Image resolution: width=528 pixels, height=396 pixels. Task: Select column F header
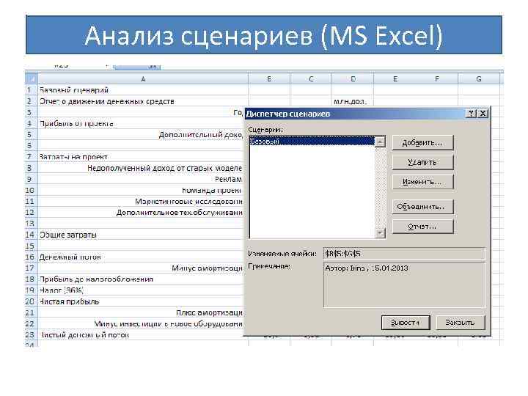click(437, 79)
